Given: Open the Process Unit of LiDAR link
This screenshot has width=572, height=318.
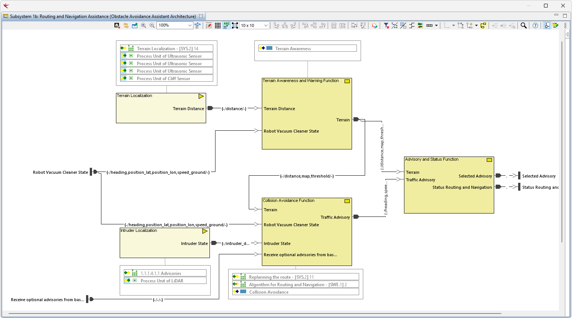Looking at the screenshot, I should (165, 281).
